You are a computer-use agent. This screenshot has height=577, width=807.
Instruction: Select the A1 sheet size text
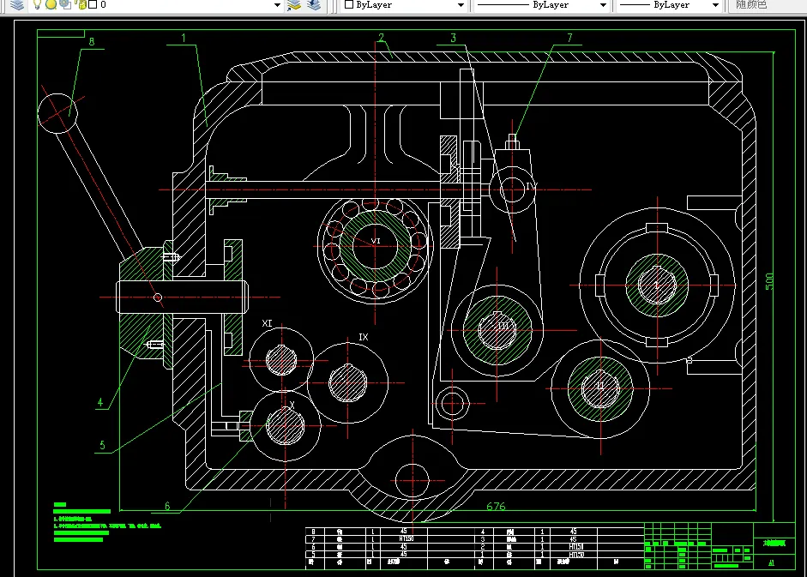pyautogui.click(x=771, y=563)
